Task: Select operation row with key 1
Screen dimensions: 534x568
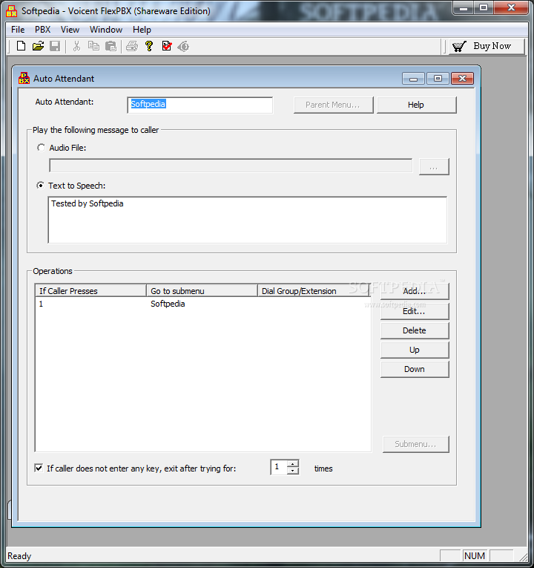Action: pyautogui.click(x=202, y=304)
